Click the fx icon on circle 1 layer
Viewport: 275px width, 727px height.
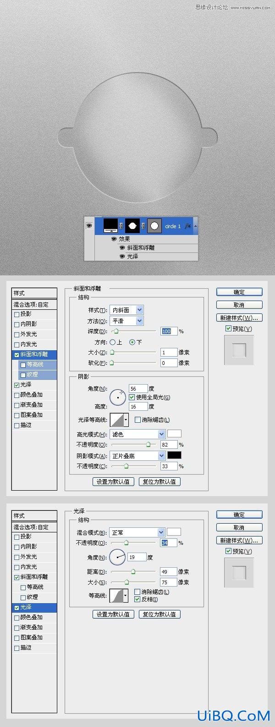click(188, 226)
